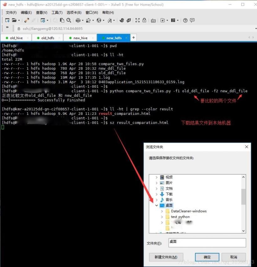This screenshot has width=257, height=267.
Task: Open the 文件 menu
Action: [x=11, y=13]
